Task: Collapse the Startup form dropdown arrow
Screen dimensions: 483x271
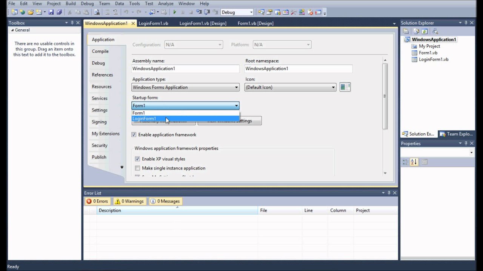Action: pos(237,106)
